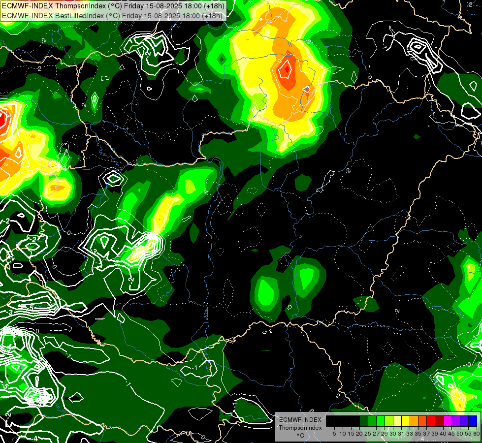Click the legend tick value 39
The height and width of the screenshot is (443, 482).
[435, 434]
